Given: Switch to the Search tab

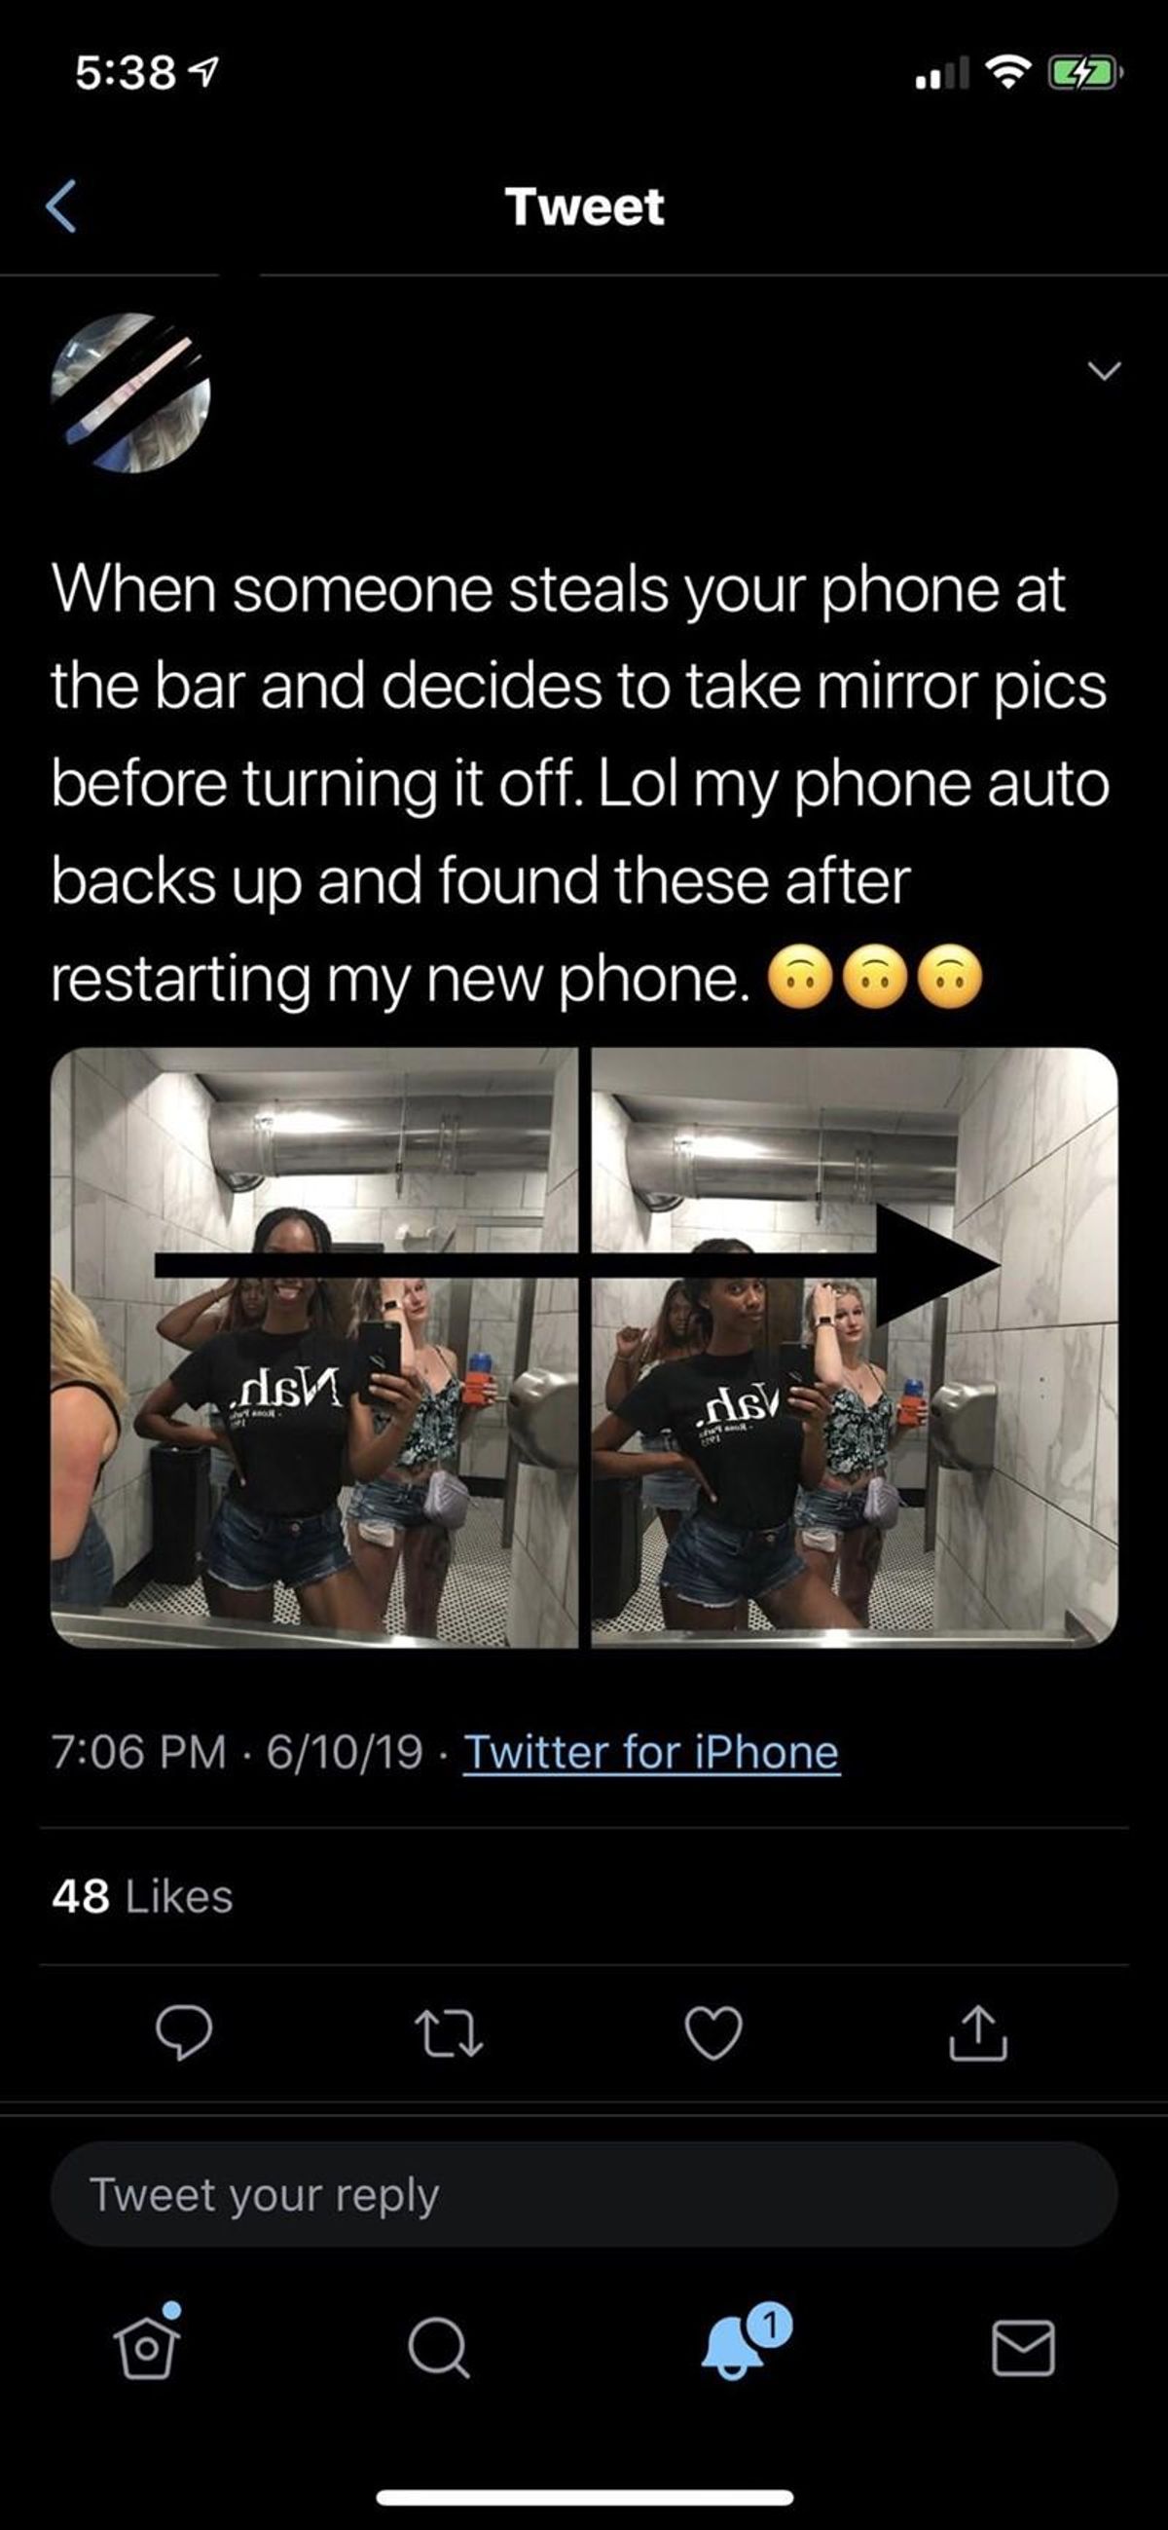Looking at the screenshot, I should (x=438, y=2348).
